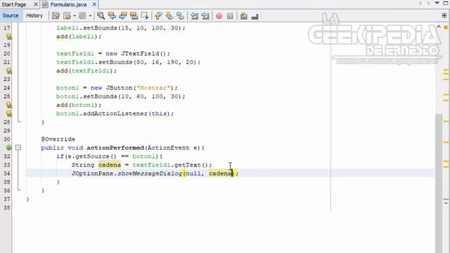
Task: Click the Uncomment lines icon
Action: (x=255, y=16)
